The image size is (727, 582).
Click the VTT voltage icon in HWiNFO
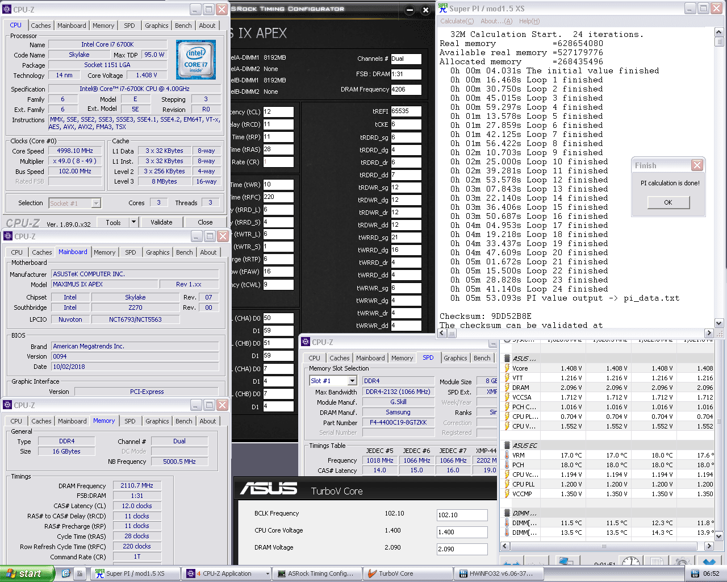pos(507,378)
